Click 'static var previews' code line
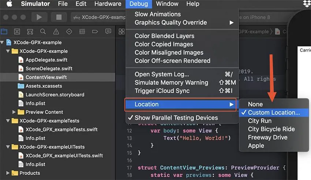 (202, 175)
